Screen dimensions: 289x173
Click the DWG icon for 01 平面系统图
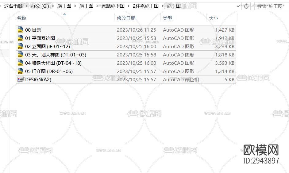point(20,38)
